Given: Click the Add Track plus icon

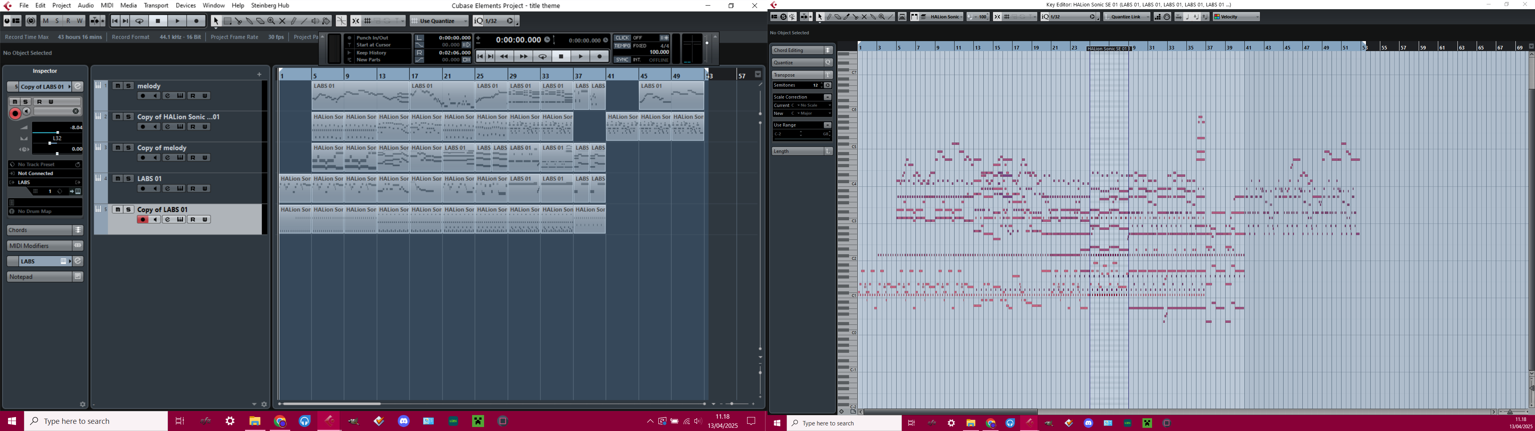Looking at the screenshot, I should 259,74.
